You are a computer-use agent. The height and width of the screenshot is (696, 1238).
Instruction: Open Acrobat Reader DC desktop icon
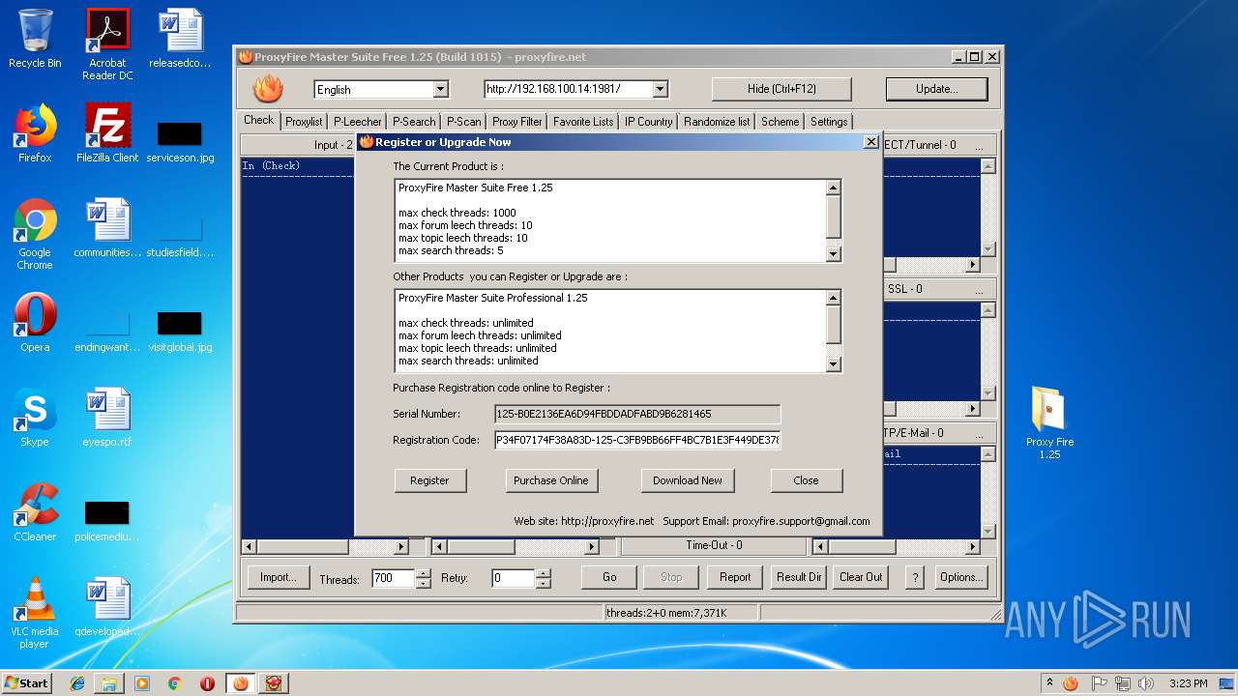click(x=107, y=44)
